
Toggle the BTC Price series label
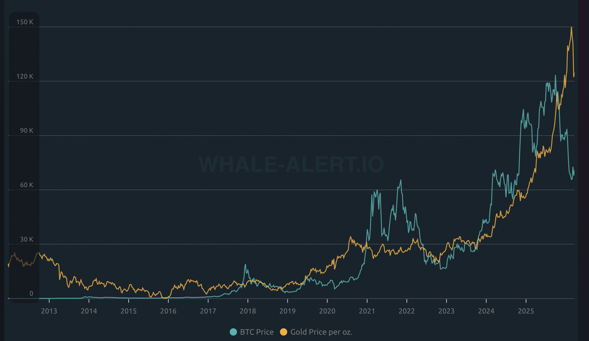[x=258, y=332]
